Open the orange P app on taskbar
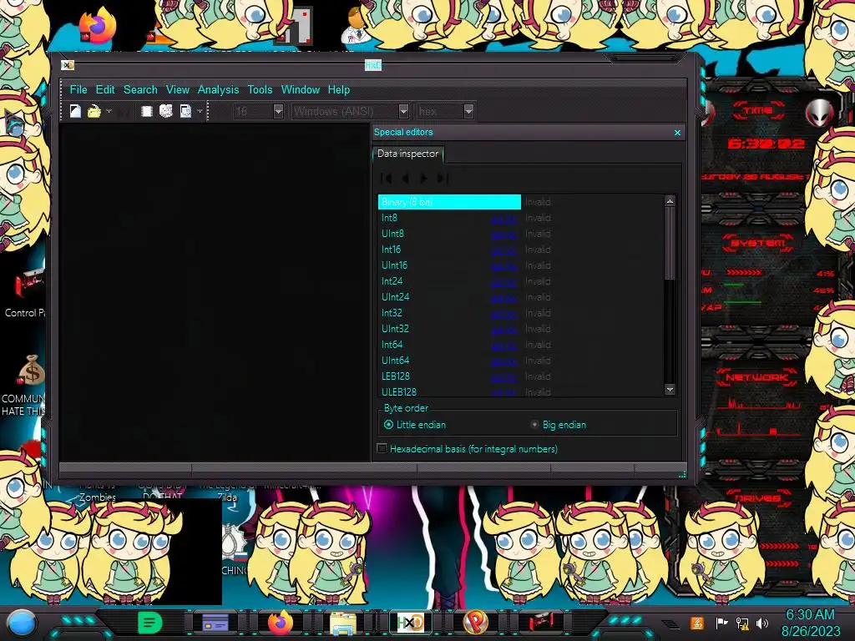Viewport: 855px width, 641px height. (x=475, y=623)
